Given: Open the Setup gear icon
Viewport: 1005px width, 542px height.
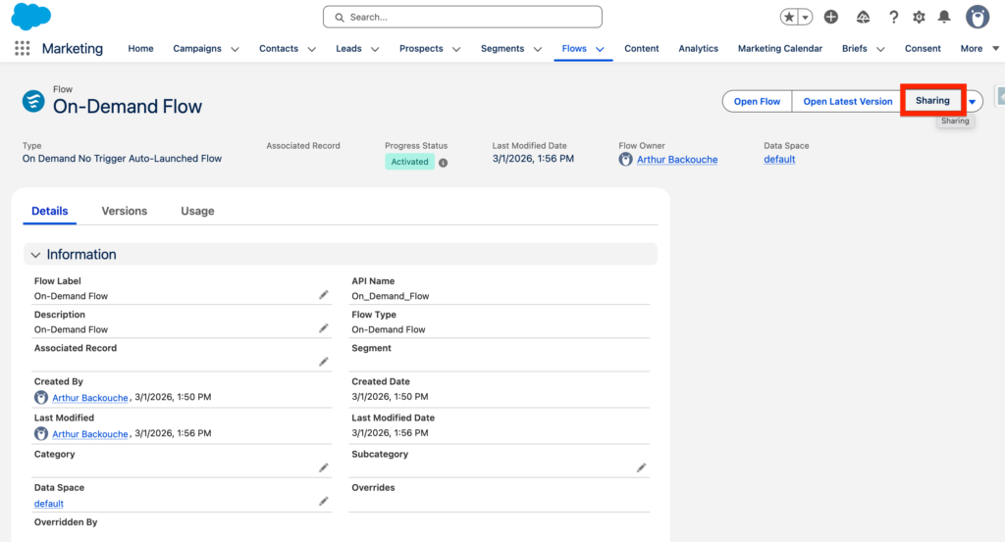Looking at the screenshot, I should coord(919,17).
